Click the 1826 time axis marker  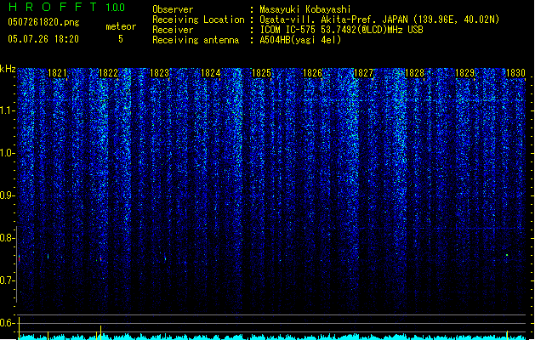(312, 73)
